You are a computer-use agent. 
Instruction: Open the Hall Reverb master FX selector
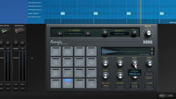coord(119,34)
